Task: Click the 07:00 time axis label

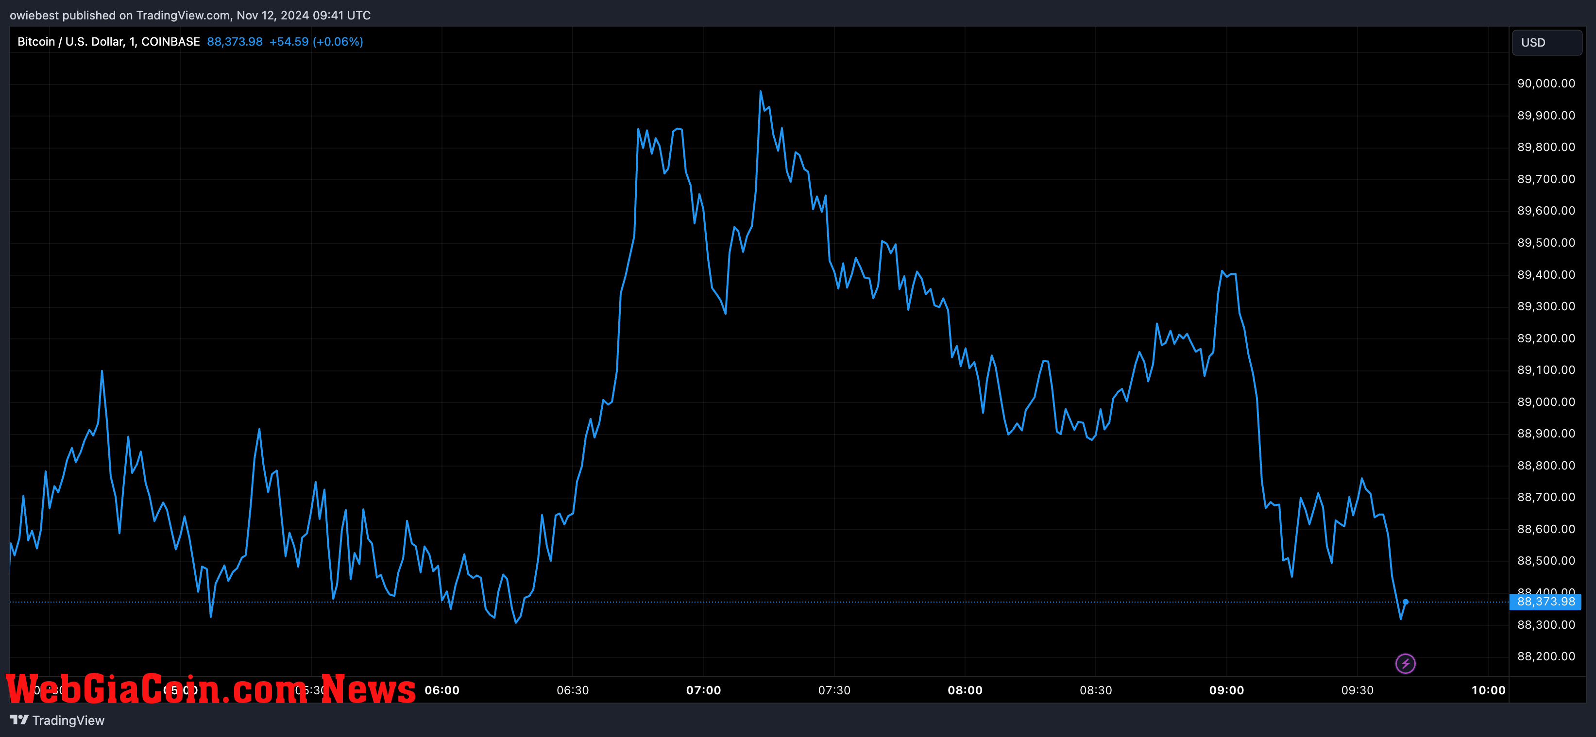Action: tap(703, 690)
